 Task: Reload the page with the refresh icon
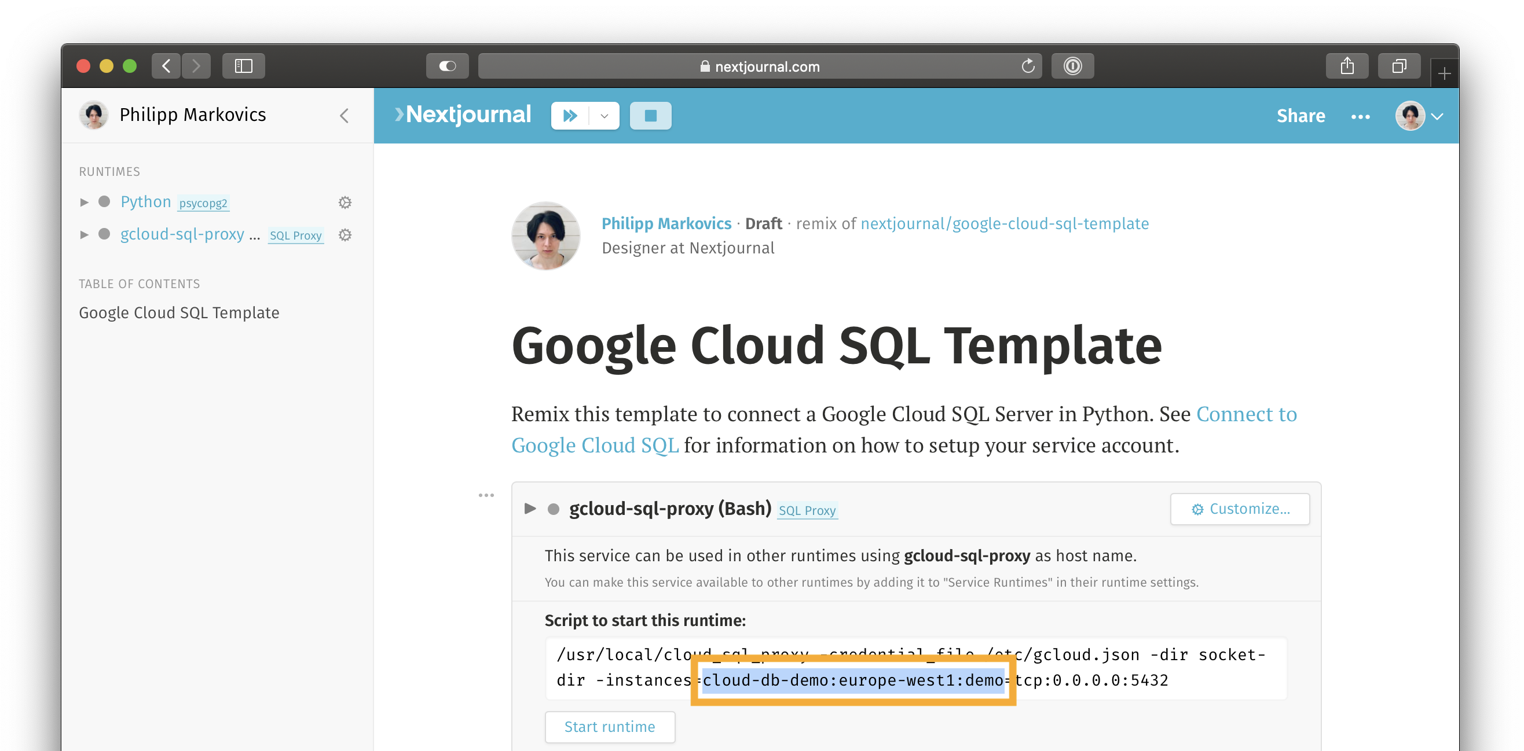1028,65
